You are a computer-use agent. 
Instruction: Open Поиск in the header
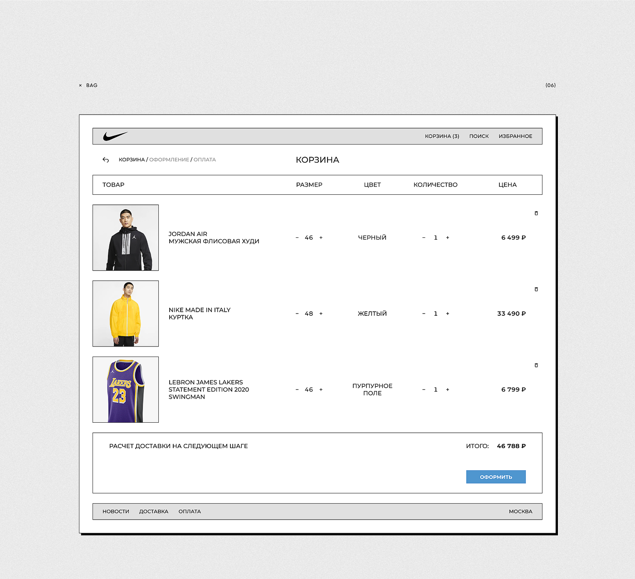click(479, 136)
